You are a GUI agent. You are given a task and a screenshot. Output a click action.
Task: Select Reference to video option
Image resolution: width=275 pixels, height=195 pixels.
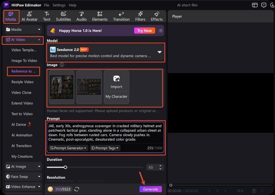(23, 71)
